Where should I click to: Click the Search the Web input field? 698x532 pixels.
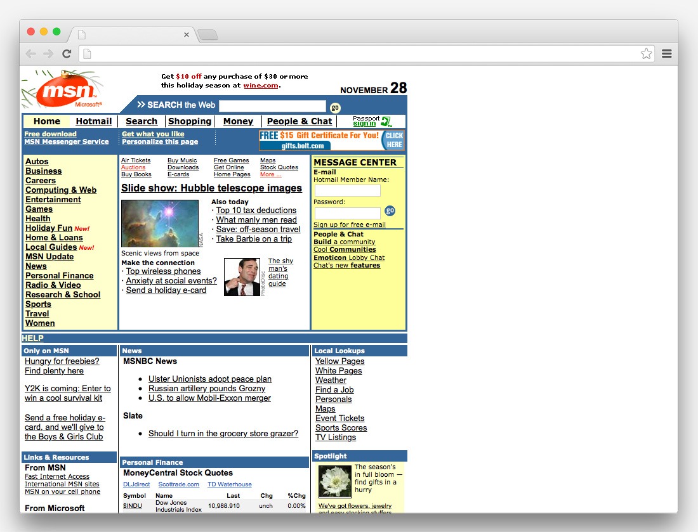pyautogui.click(x=272, y=107)
